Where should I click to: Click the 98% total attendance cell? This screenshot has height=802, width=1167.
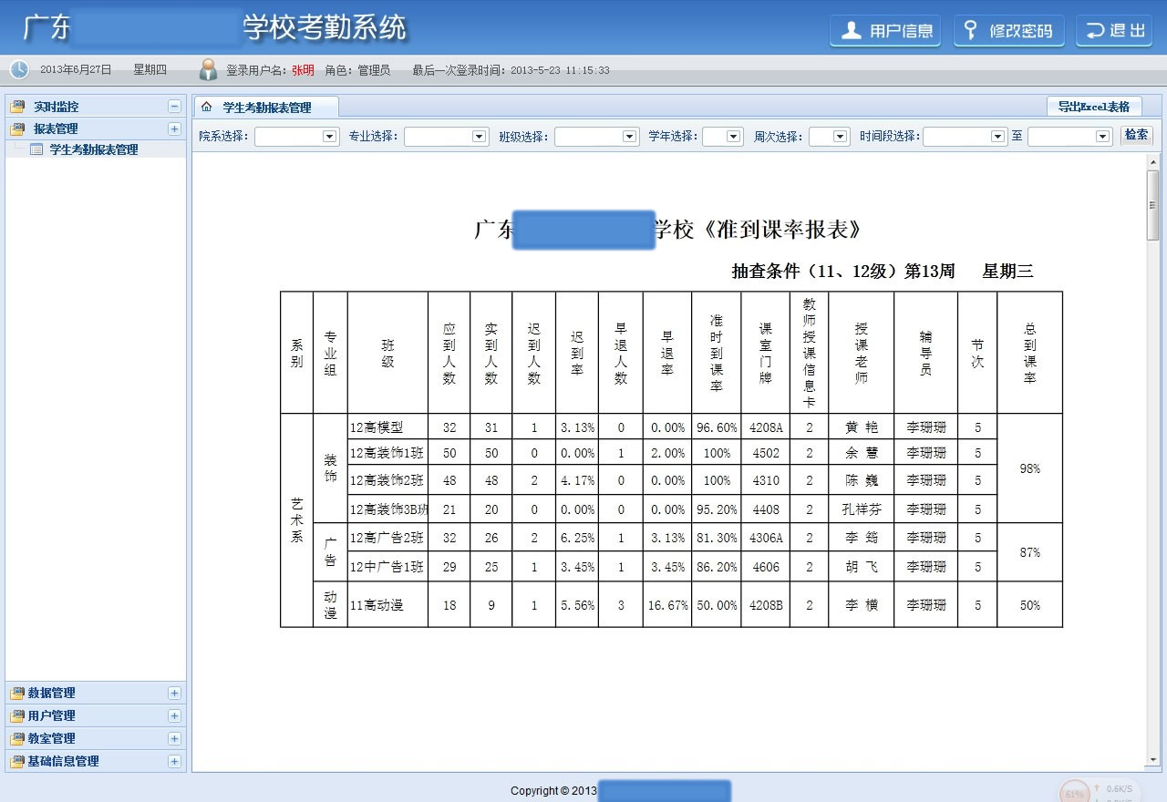pos(1030,468)
